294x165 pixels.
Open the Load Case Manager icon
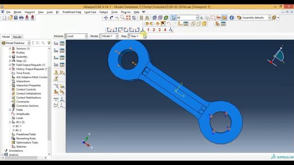pyautogui.click(x=62, y=65)
